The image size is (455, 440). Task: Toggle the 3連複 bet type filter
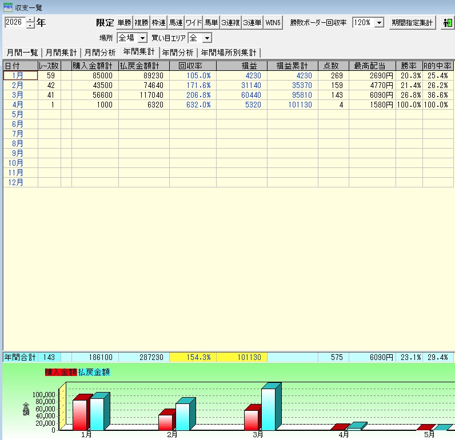click(230, 23)
